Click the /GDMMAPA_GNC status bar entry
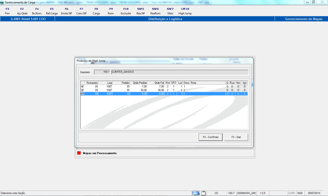328x196 pixels. [246, 193]
